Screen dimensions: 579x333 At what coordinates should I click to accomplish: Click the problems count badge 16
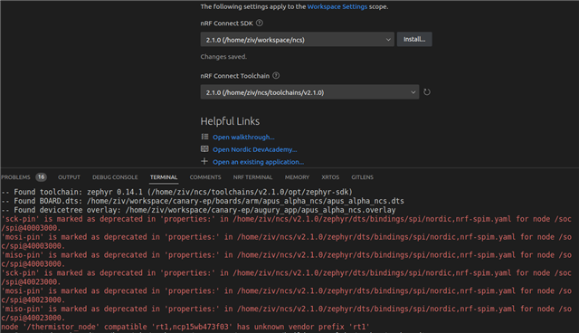click(x=41, y=177)
